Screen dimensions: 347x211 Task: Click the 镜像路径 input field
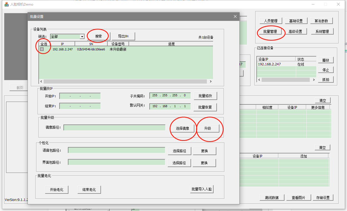click(x=115, y=127)
